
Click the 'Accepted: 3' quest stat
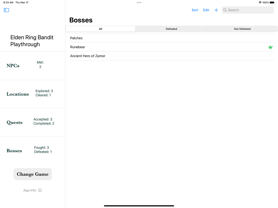[x=43, y=119]
